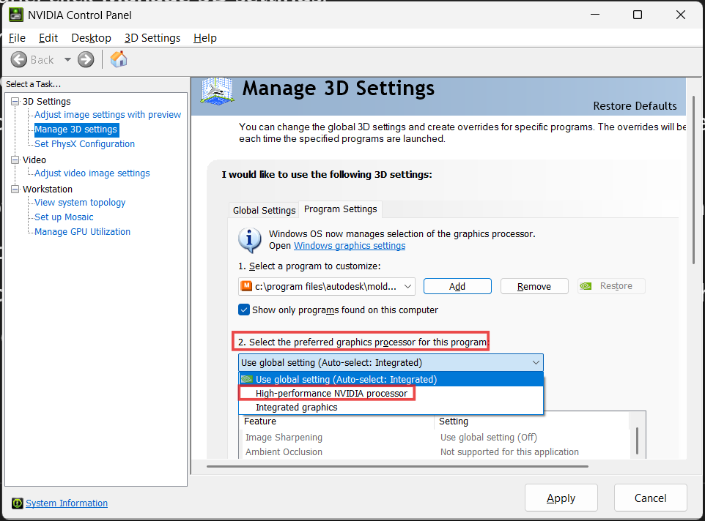Switch to the Program Settings tab

tap(340, 209)
